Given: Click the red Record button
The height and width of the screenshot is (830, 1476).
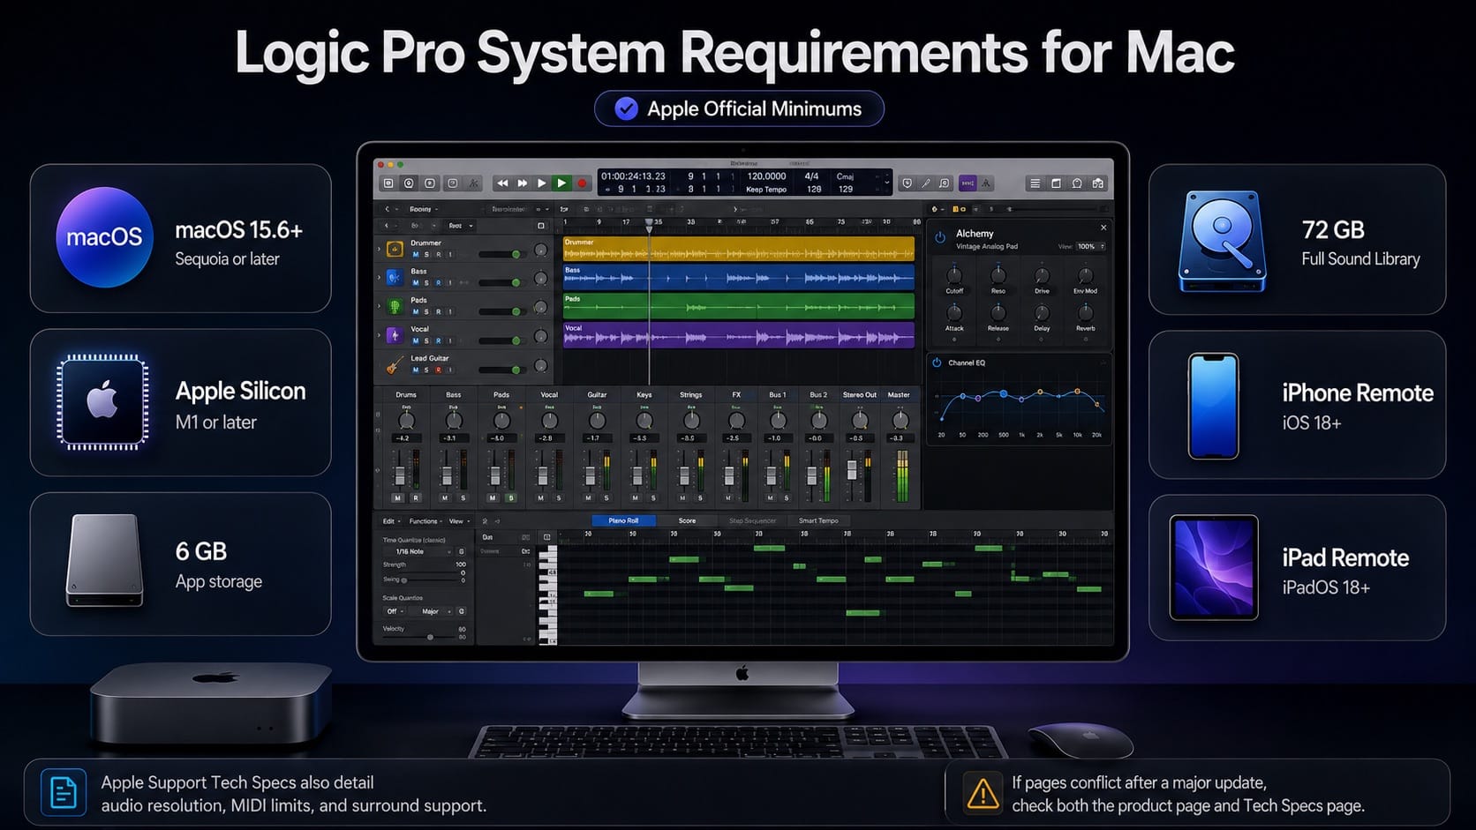Looking at the screenshot, I should (582, 183).
